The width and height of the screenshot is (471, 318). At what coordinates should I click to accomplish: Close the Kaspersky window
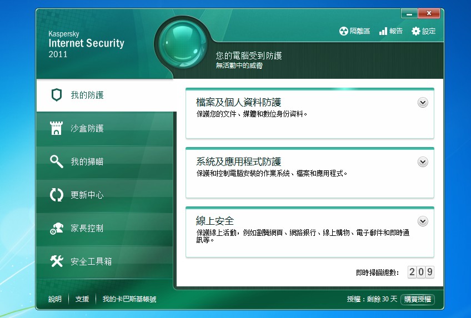tap(429, 13)
